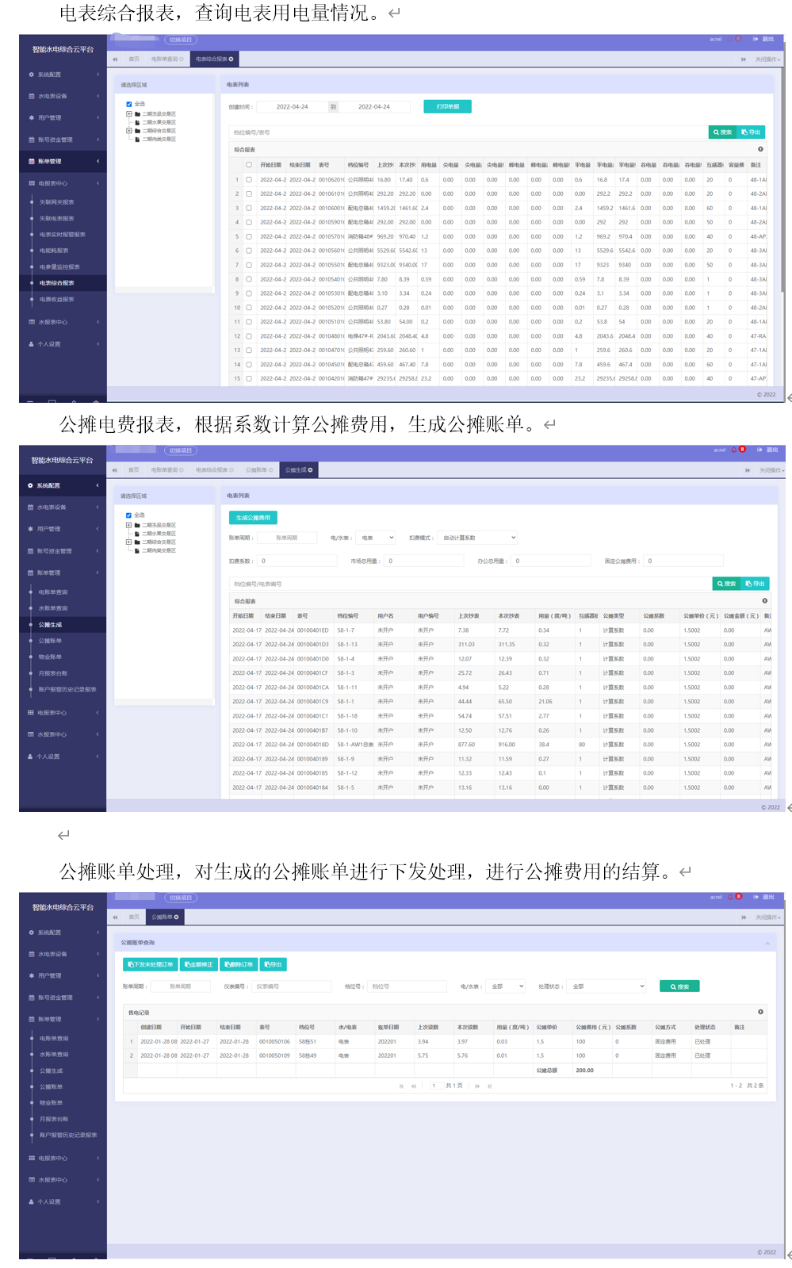This screenshot has height=1268, width=792.
Task: Click 档位编号/表号 search field
Action: (x=468, y=132)
